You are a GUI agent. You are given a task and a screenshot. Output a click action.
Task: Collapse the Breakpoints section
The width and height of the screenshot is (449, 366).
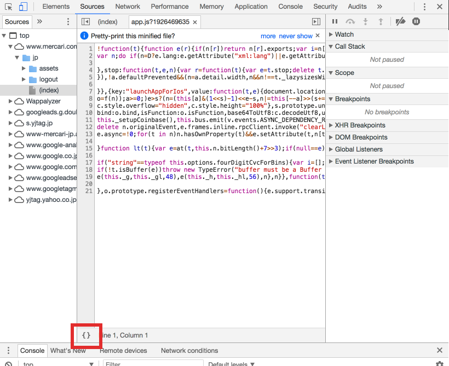point(331,99)
